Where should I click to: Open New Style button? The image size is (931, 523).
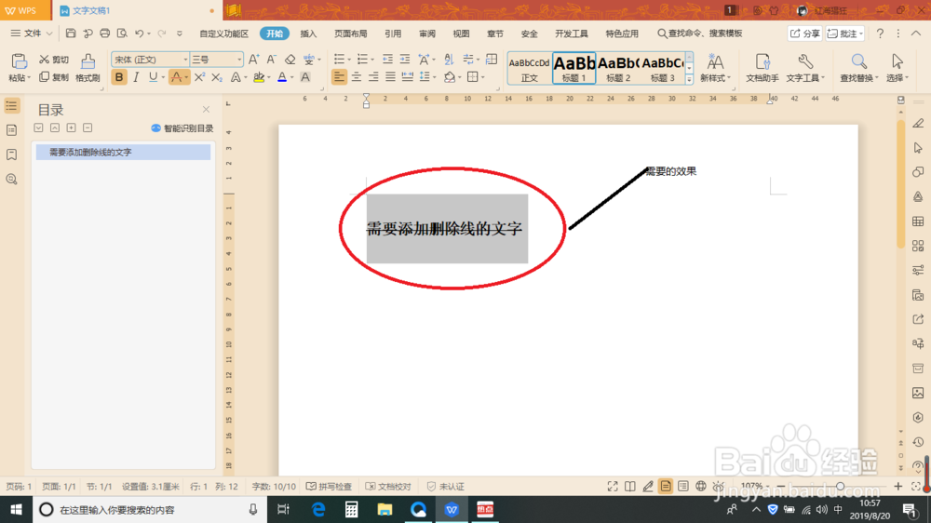pyautogui.click(x=715, y=68)
